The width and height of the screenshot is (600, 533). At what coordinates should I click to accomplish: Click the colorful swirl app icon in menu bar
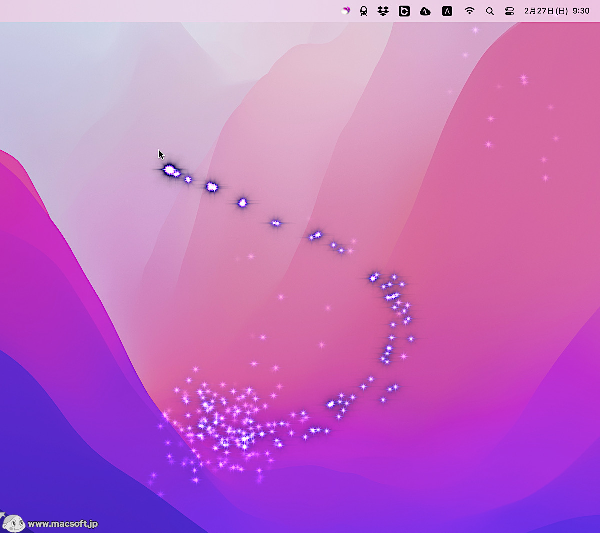[346, 11]
